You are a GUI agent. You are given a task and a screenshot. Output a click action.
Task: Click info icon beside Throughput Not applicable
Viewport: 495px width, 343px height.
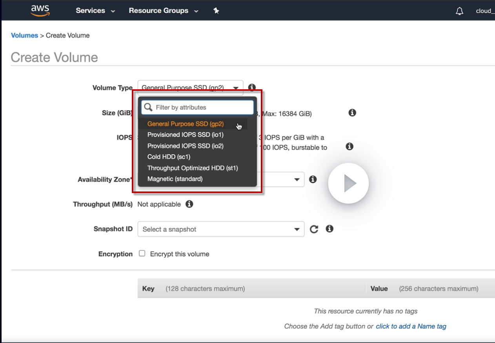[189, 204]
